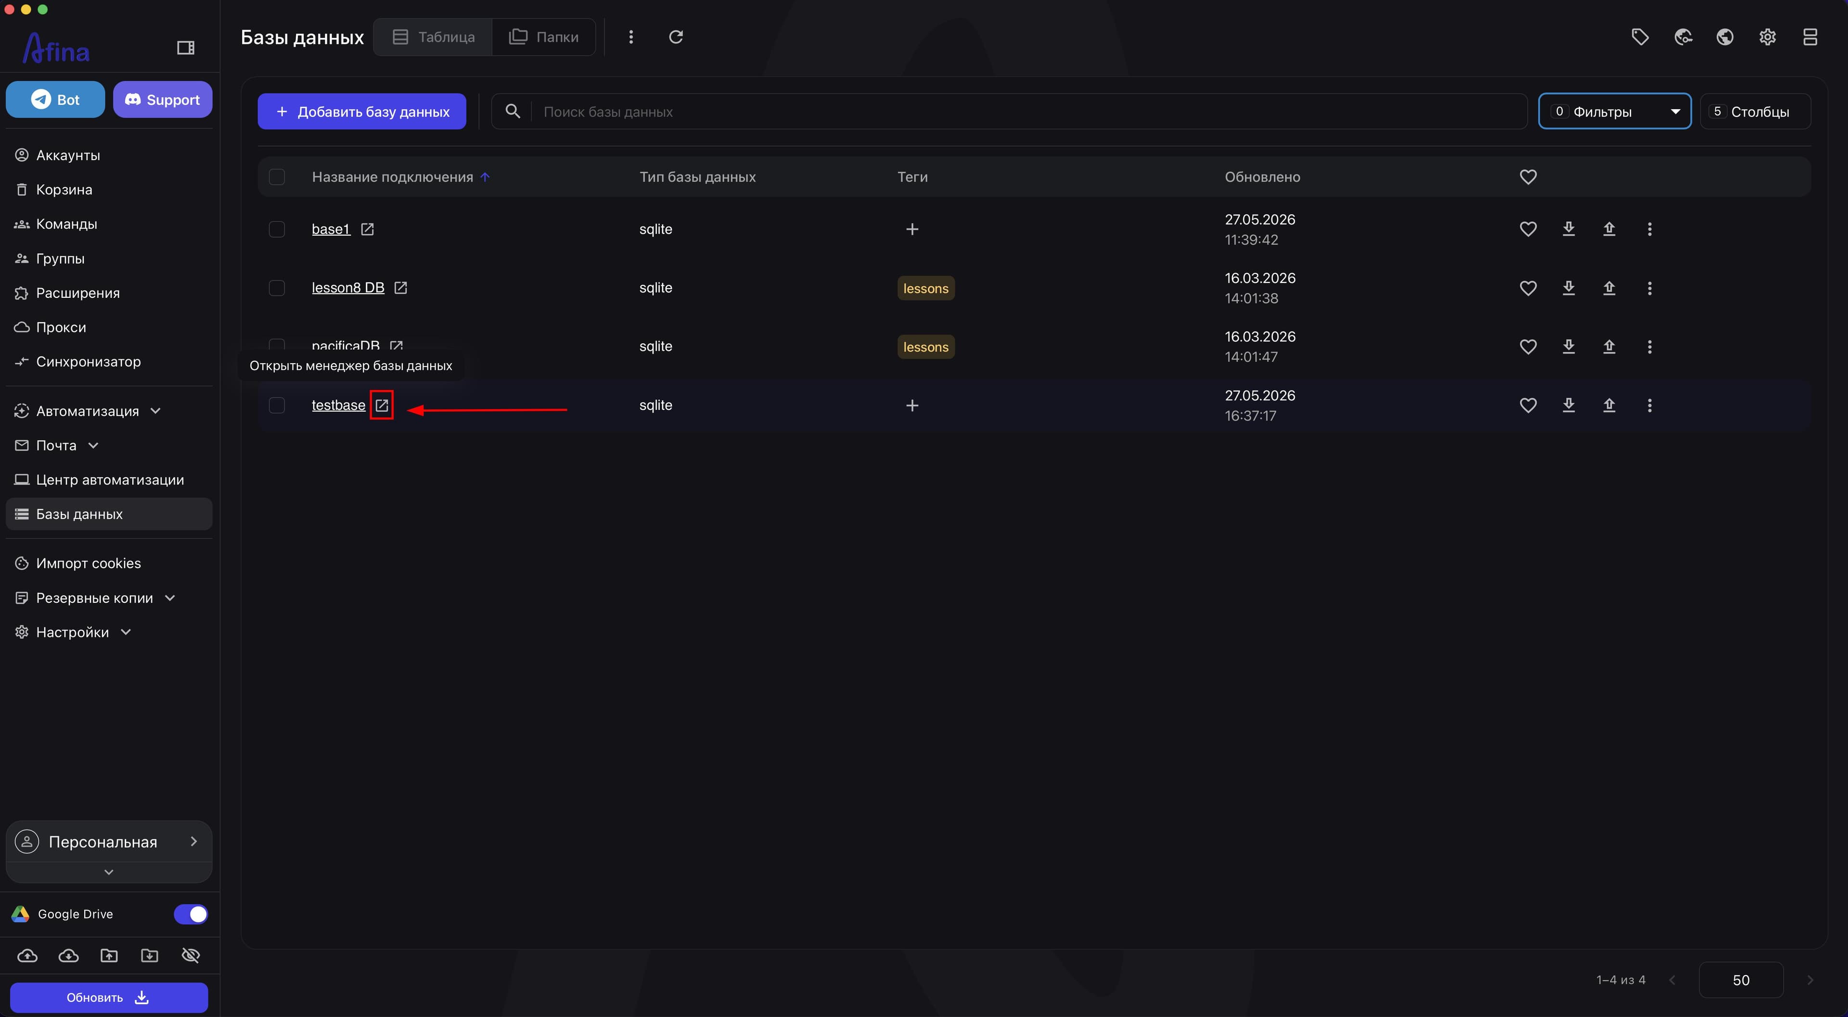
Task: Open database manager for base1
Action: point(367,229)
